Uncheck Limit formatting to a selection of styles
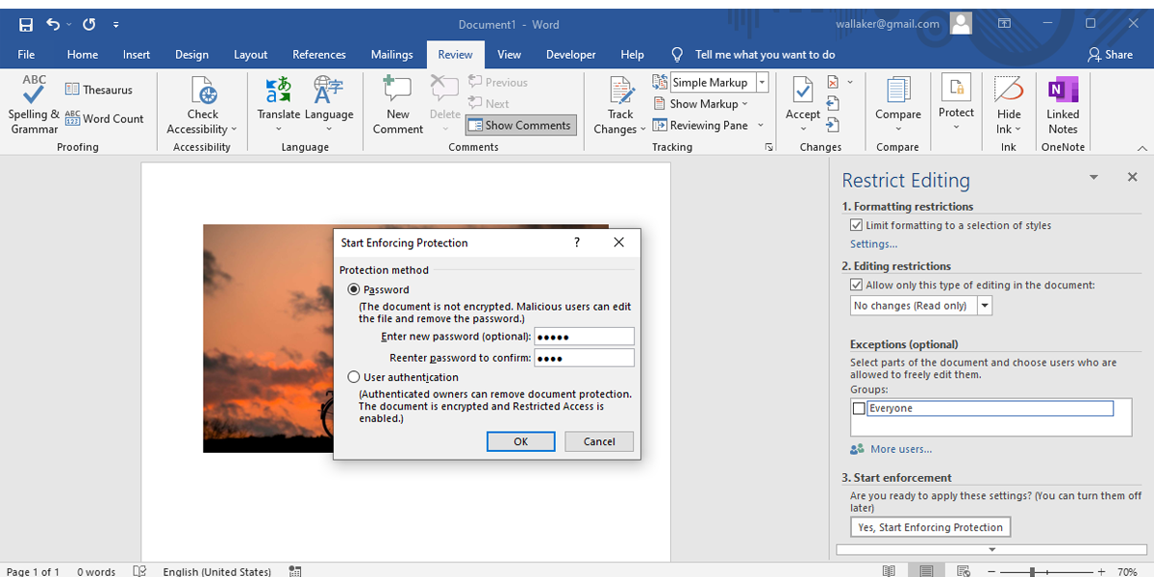Viewport: 1154px width, 577px height. coord(856,225)
